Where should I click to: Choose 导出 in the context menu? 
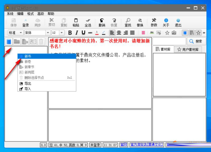(x=47, y=84)
